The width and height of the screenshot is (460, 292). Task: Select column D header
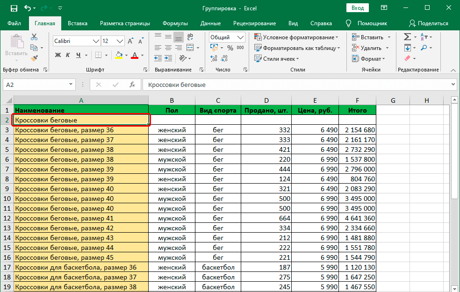[266, 100]
